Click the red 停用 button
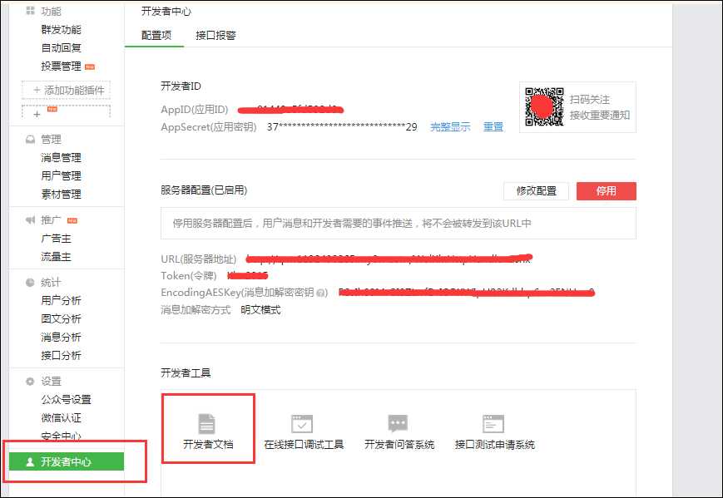Viewport: 723px width, 498px height. (607, 190)
